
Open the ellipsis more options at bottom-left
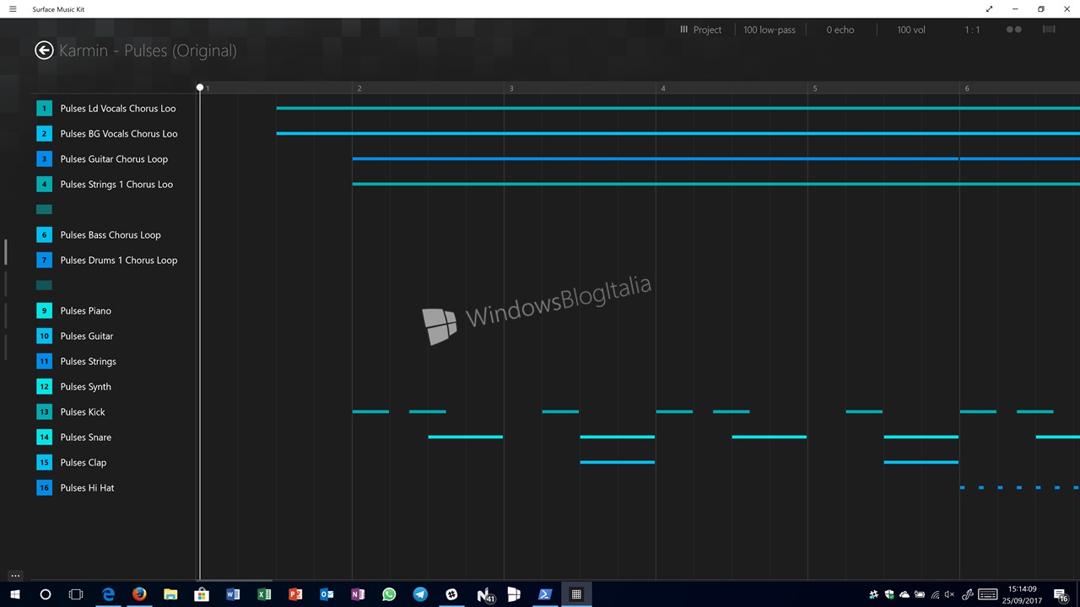click(x=15, y=576)
